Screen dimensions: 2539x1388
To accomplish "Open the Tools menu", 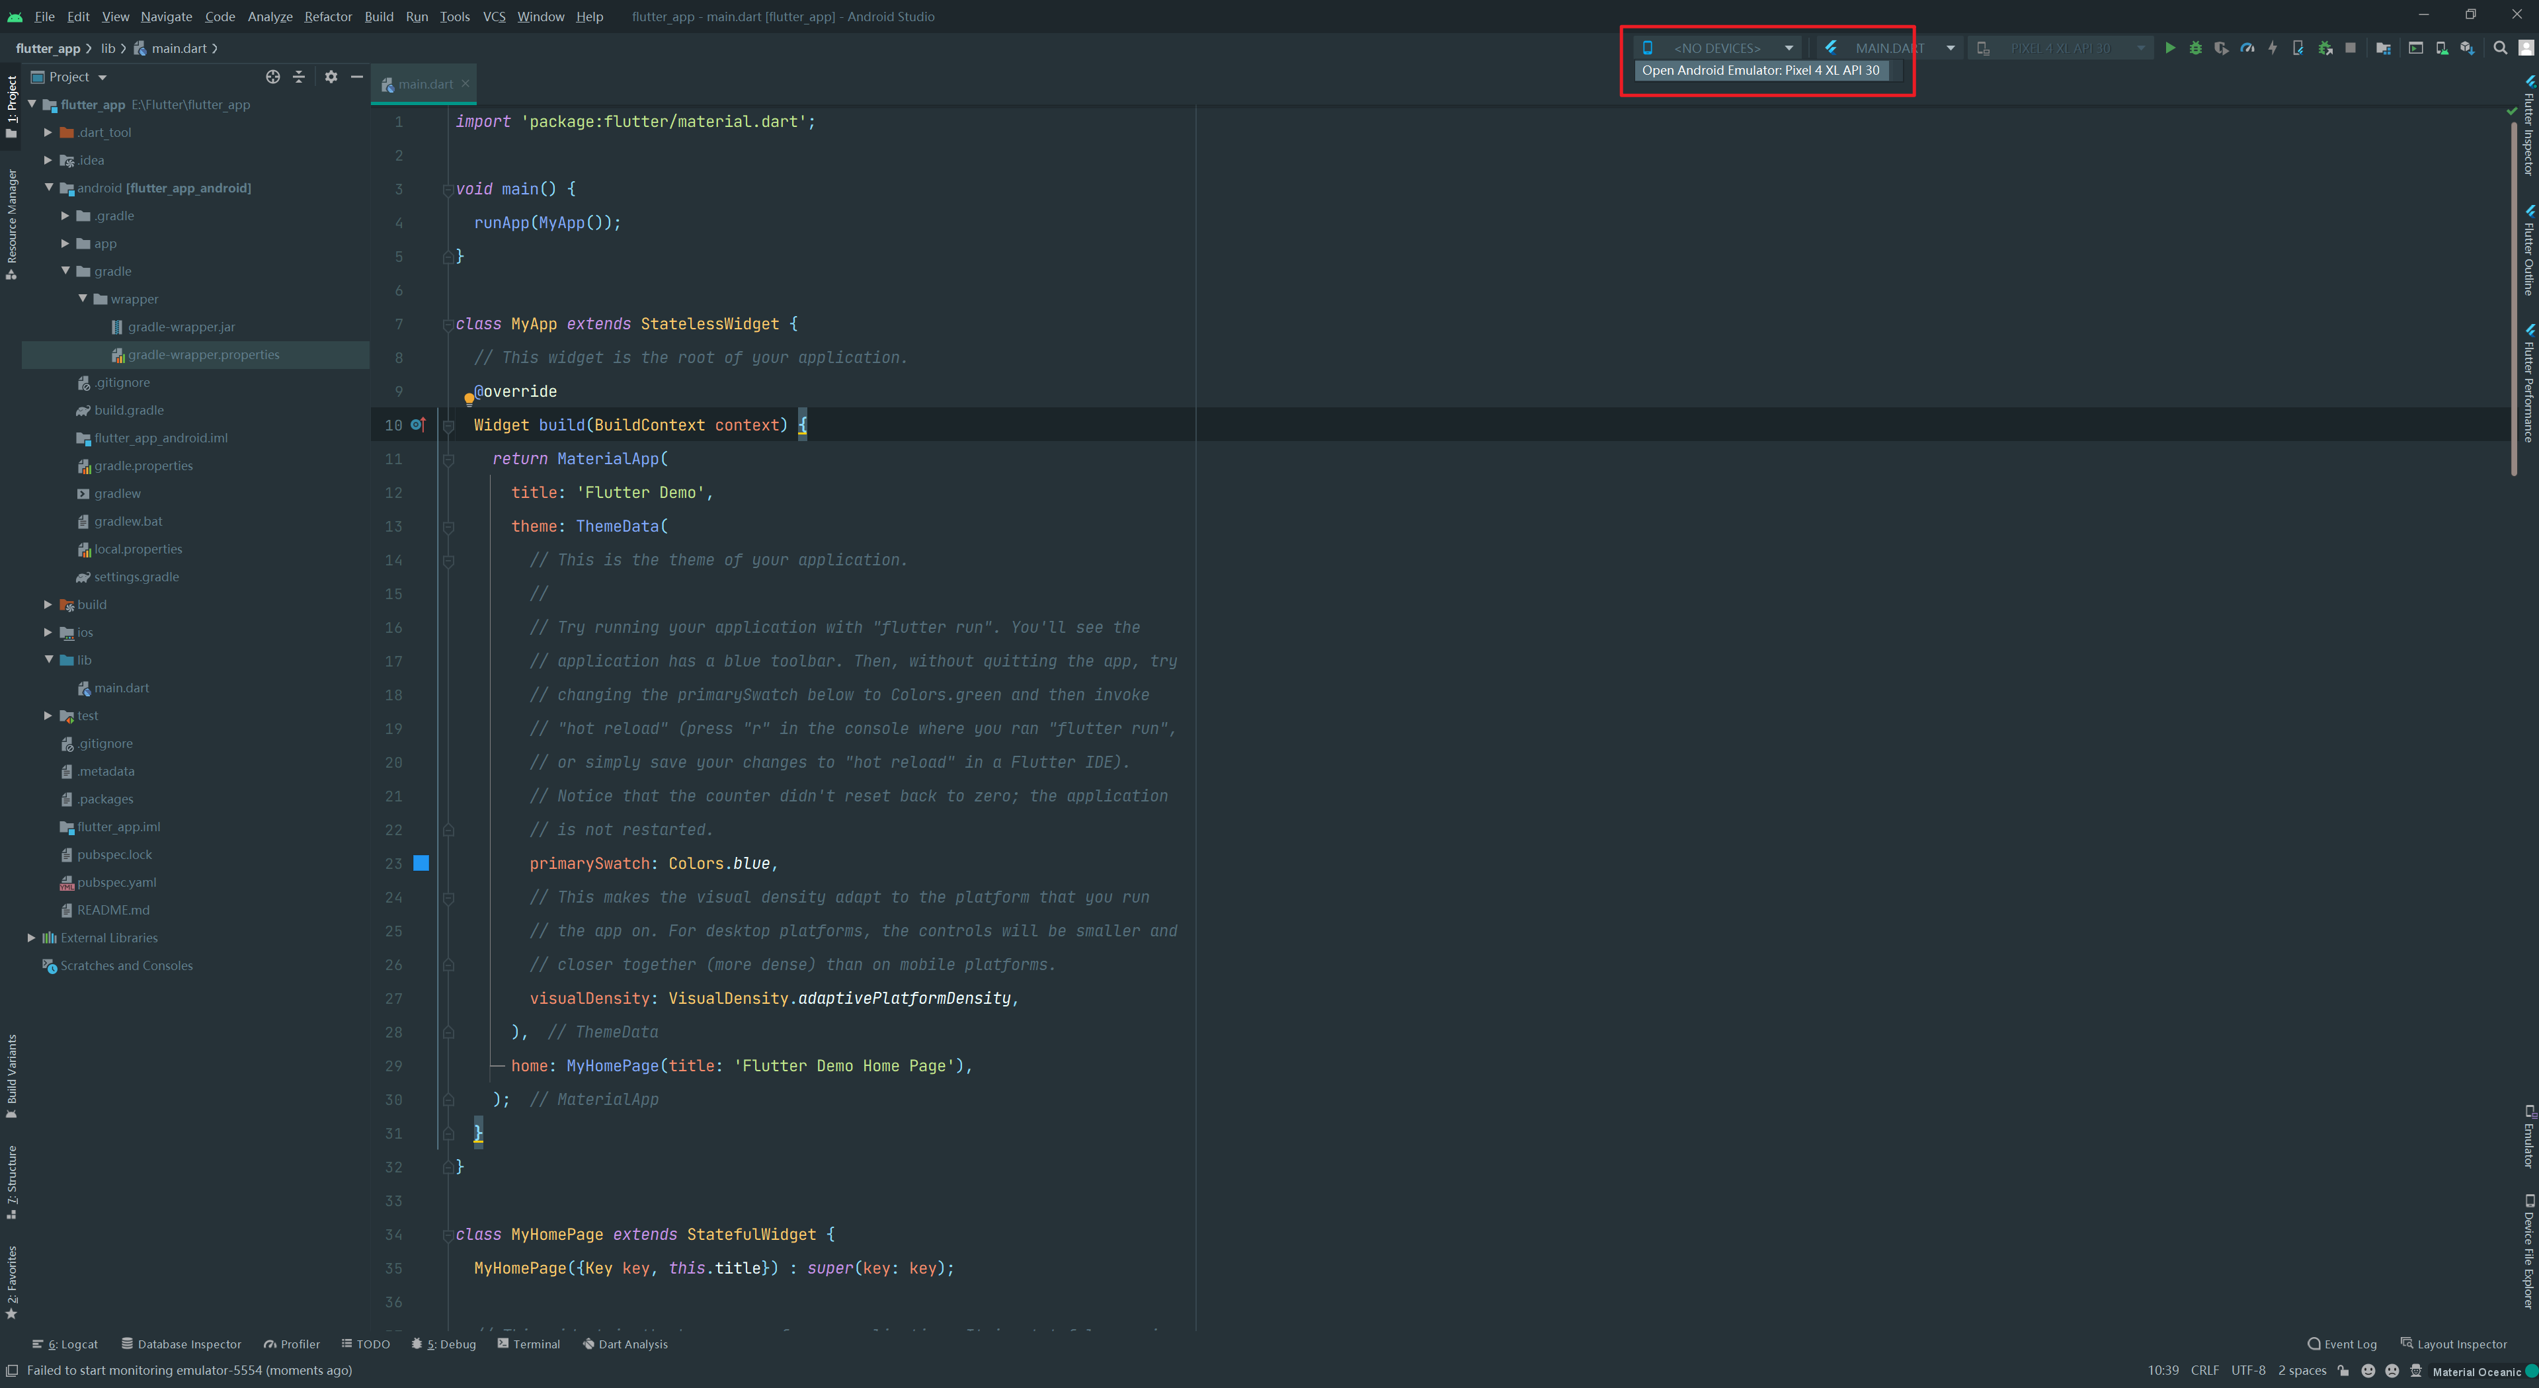I will (x=454, y=17).
